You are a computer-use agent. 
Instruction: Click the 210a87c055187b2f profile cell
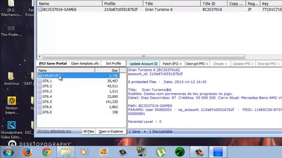coord(121,10)
